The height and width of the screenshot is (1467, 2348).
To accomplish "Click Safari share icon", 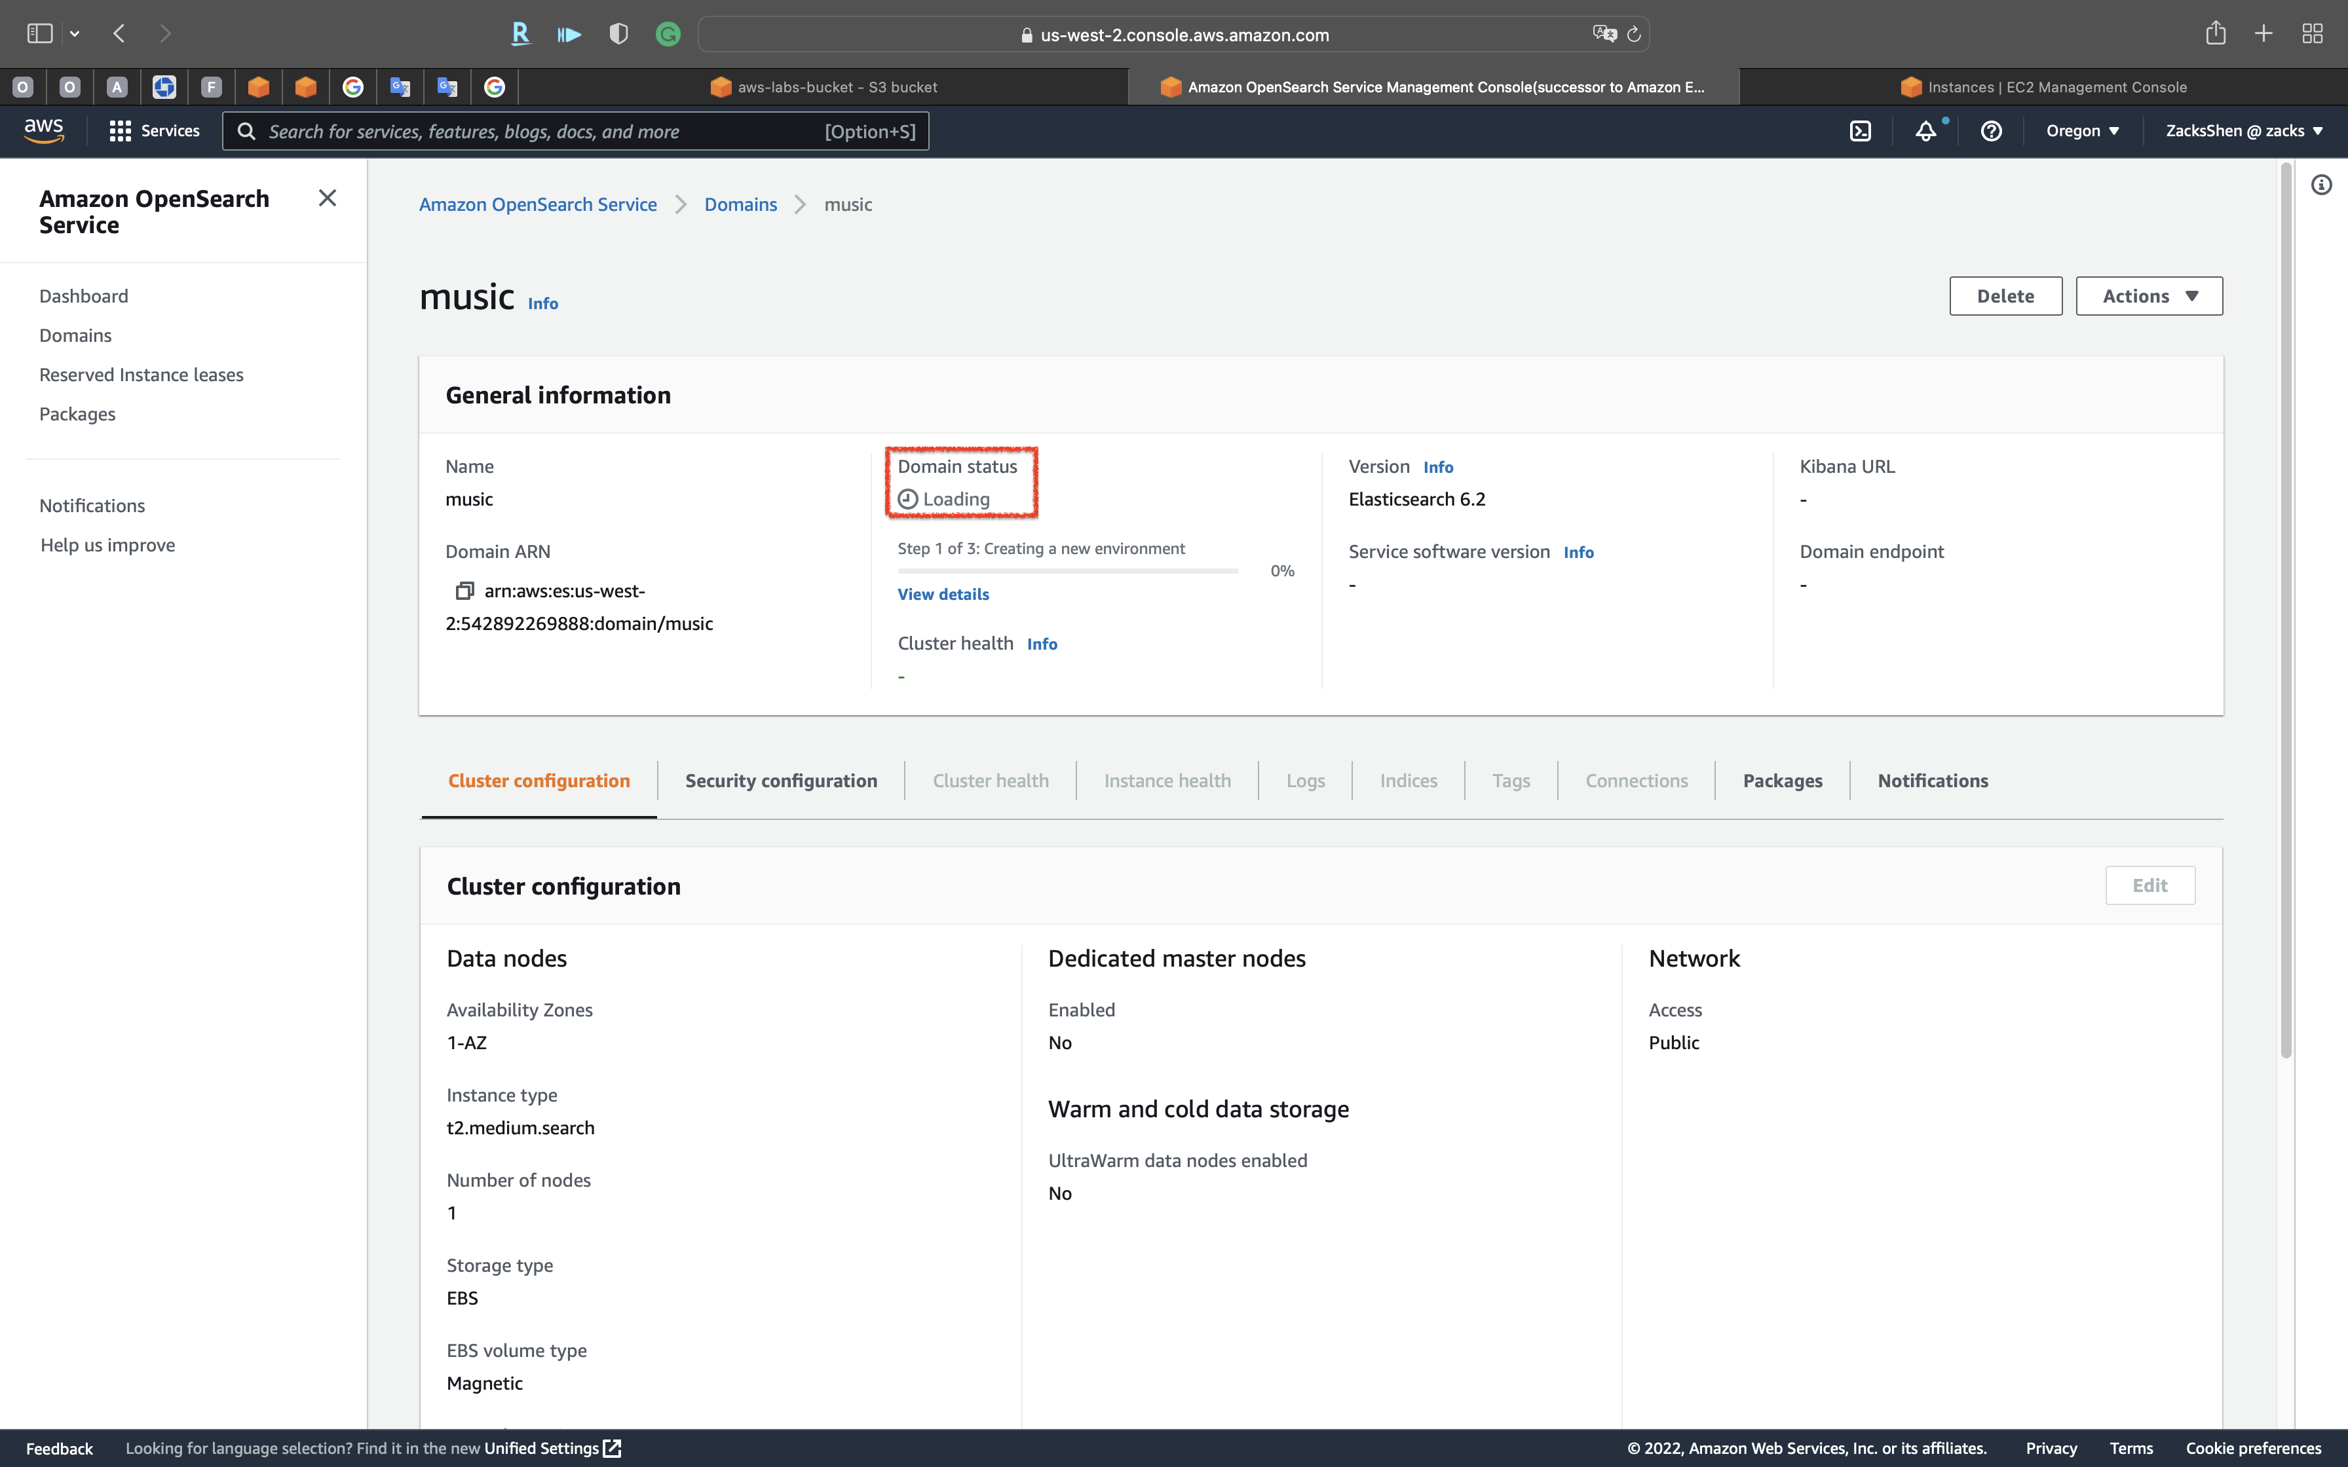I will click(x=2215, y=34).
